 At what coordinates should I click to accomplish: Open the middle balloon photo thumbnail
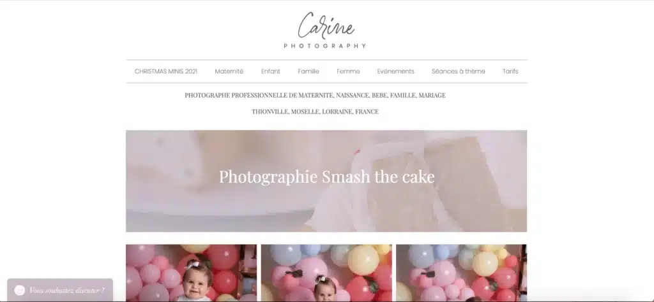(326, 273)
